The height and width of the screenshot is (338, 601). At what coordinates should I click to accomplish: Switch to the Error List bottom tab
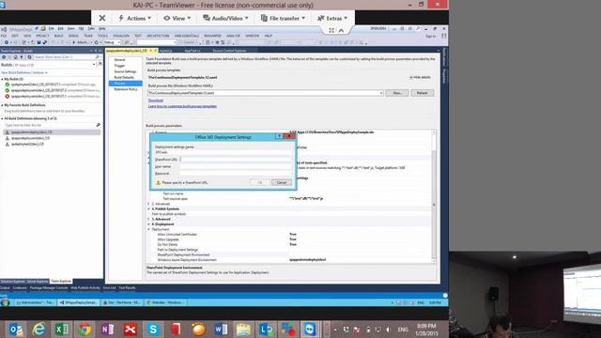tap(109, 288)
